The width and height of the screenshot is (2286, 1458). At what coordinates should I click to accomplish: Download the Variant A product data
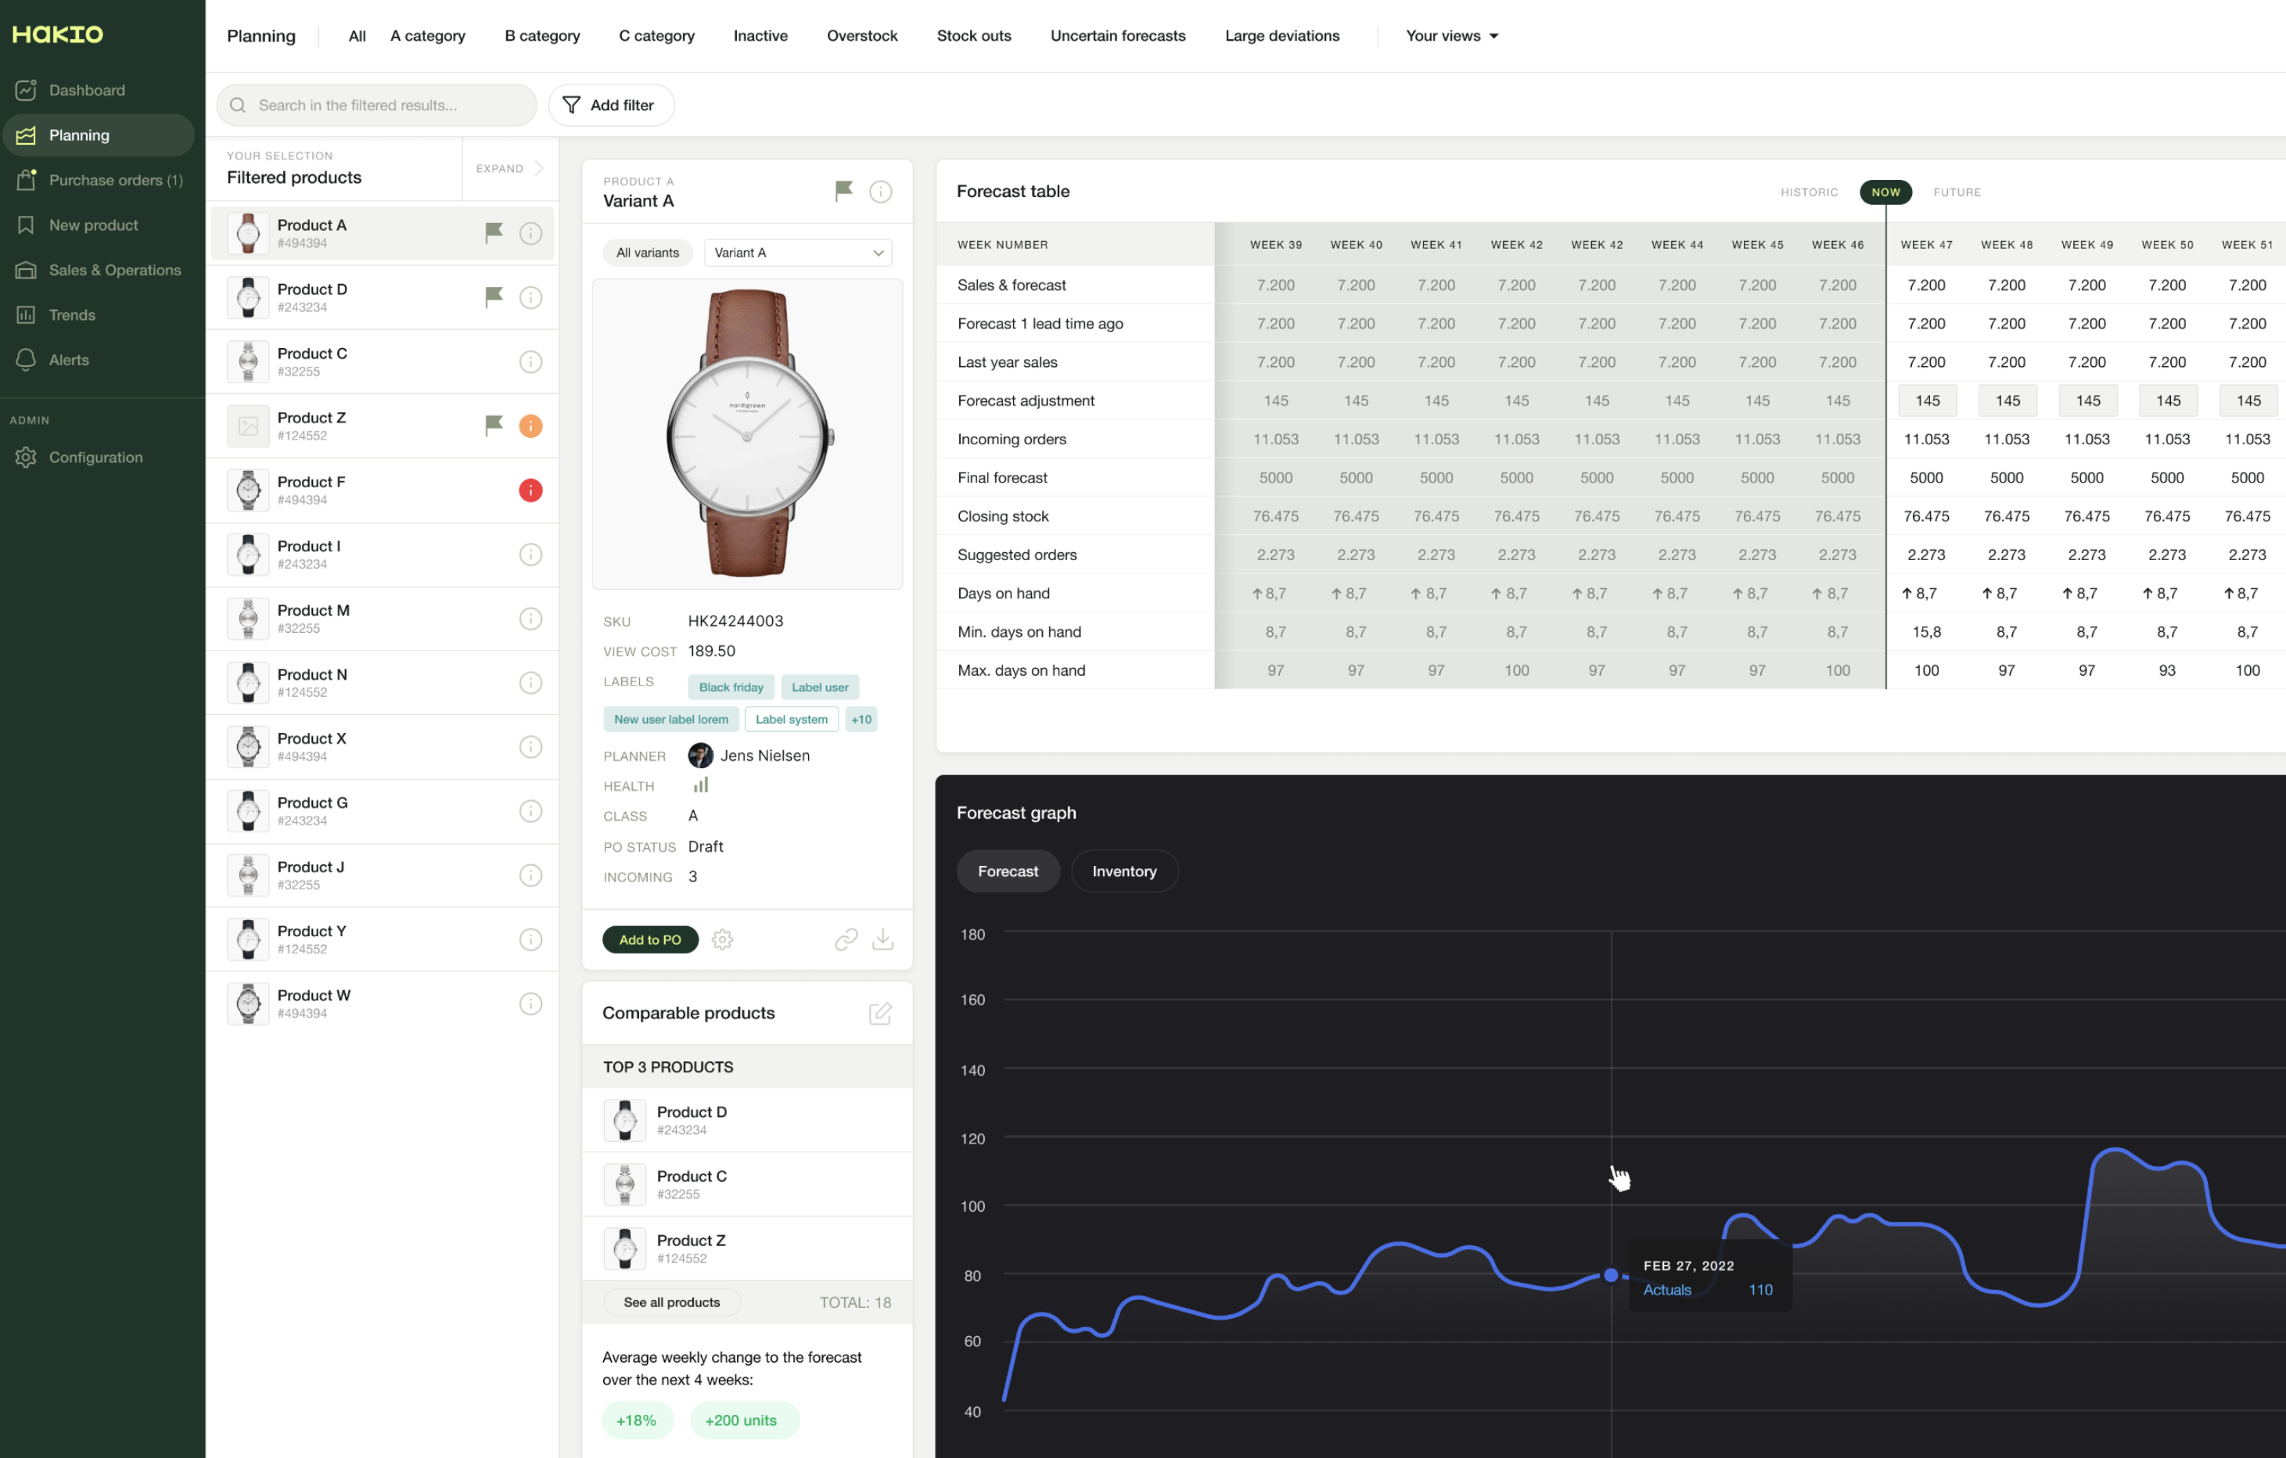pos(883,939)
